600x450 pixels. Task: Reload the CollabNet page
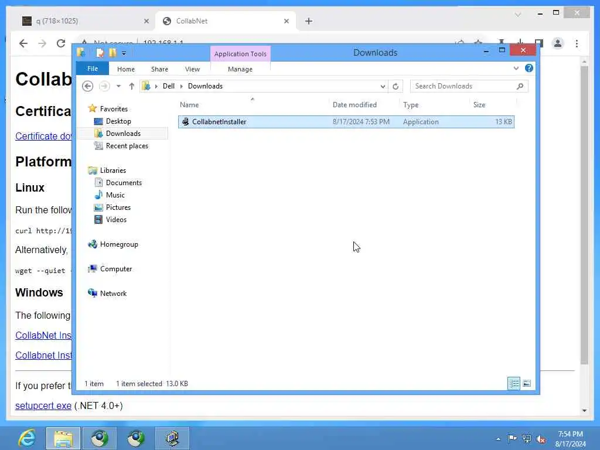pos(61,43)
